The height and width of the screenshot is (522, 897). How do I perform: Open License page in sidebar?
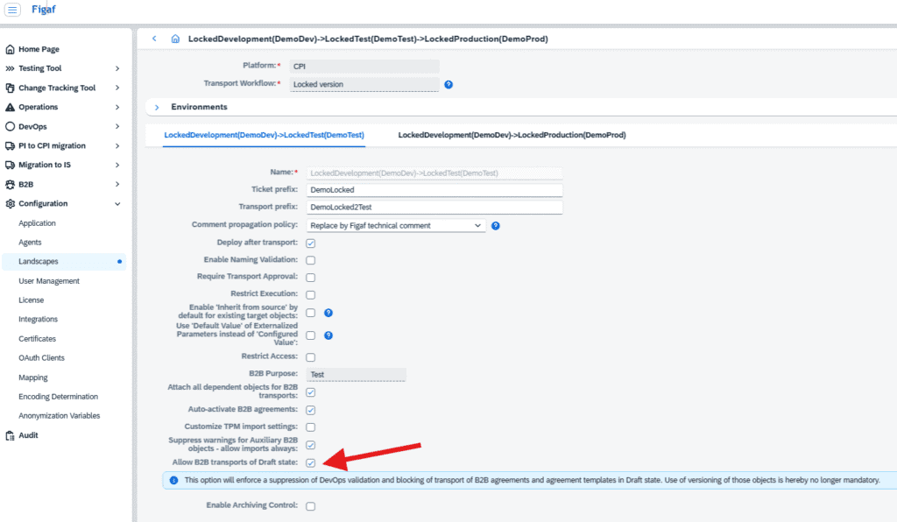31,300
